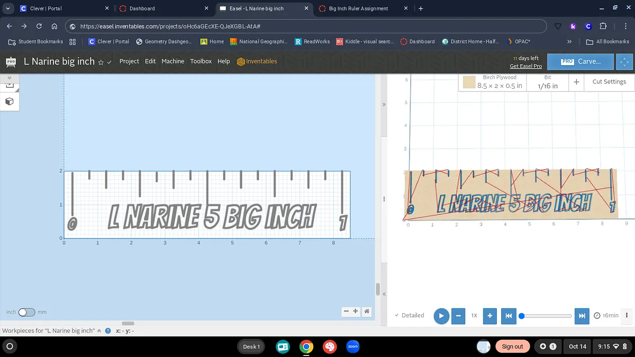Follow the Get Easel Pro link

coord(525,66)
